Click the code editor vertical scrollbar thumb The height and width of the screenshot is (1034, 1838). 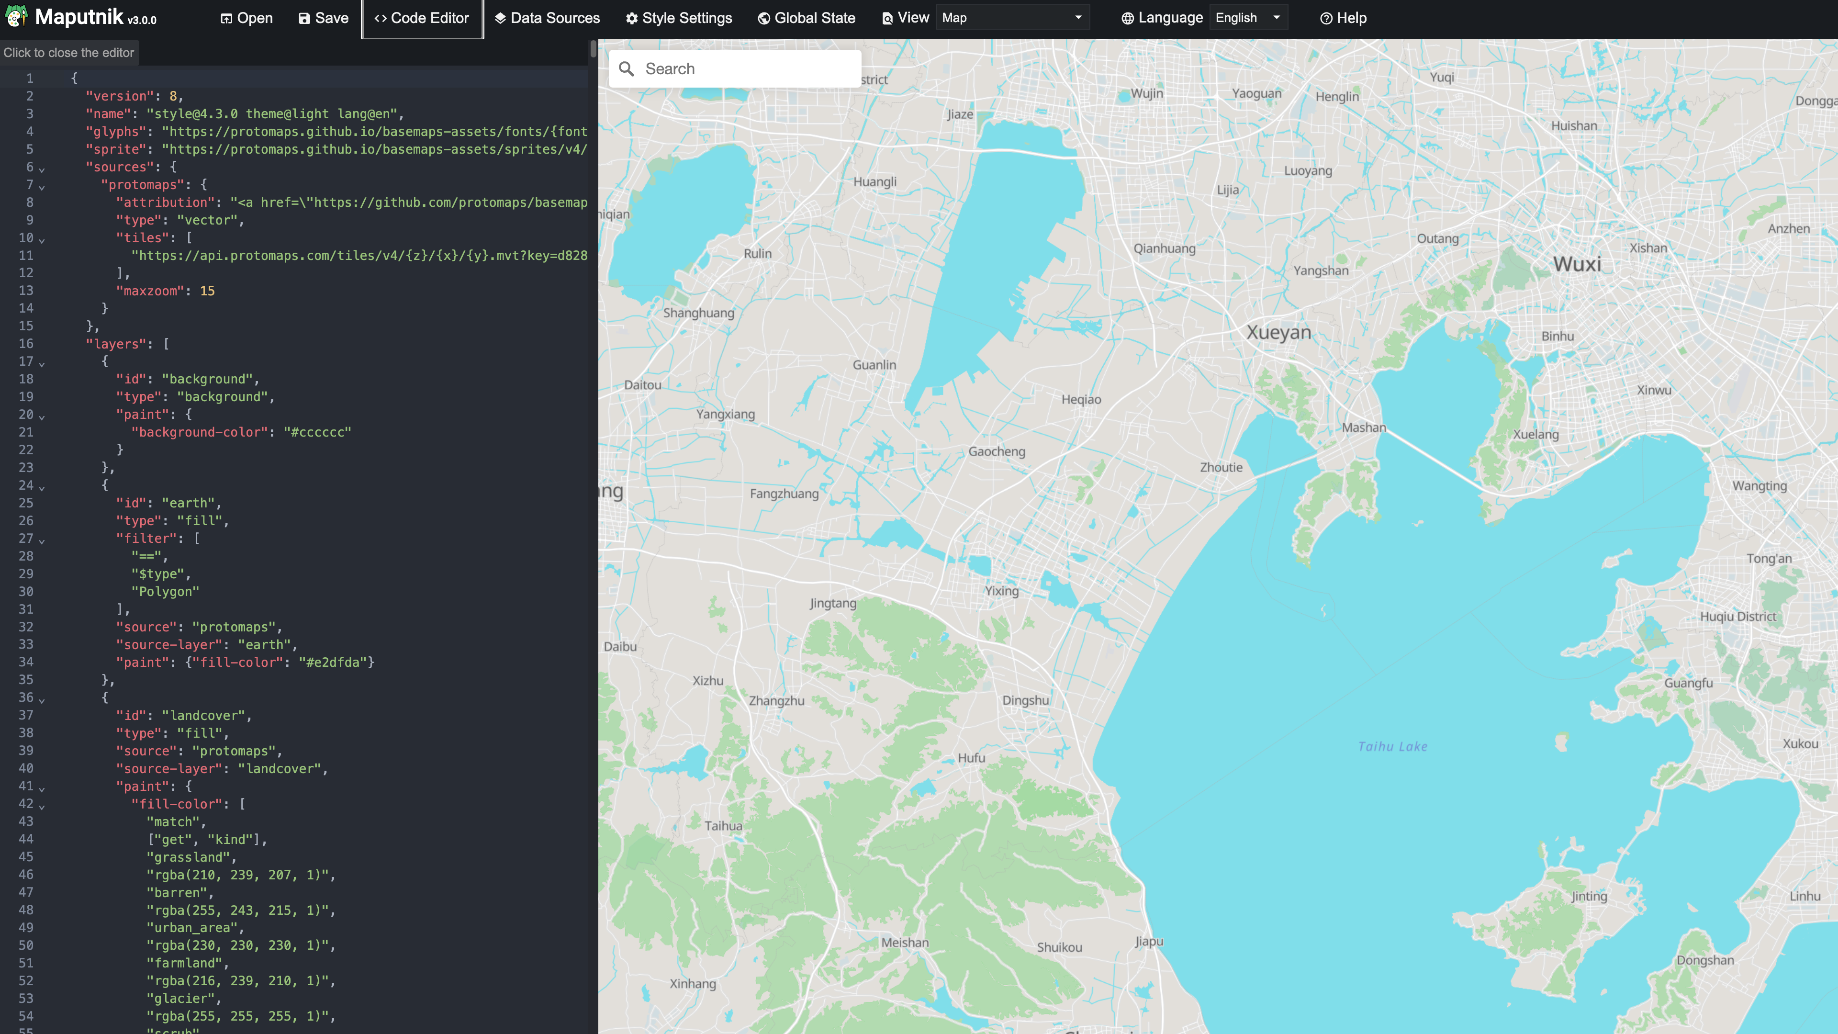[x=593, y=49]
